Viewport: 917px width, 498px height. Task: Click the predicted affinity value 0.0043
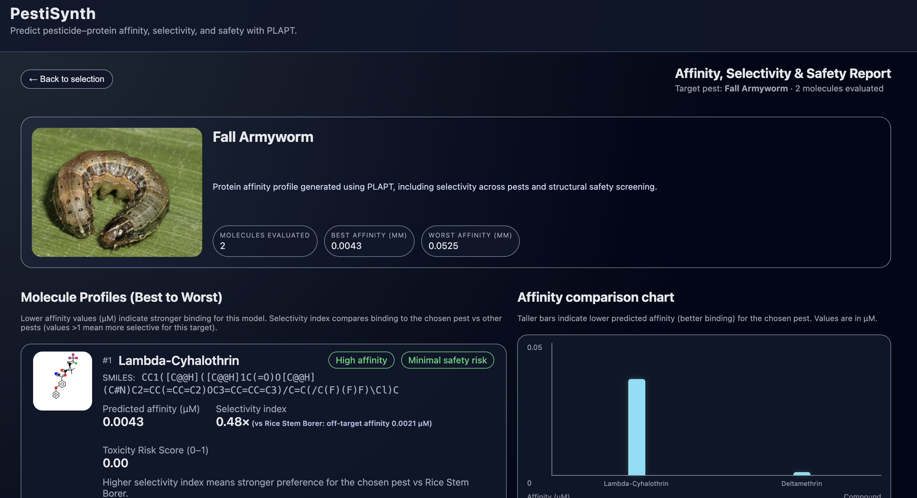click(123, 422)
